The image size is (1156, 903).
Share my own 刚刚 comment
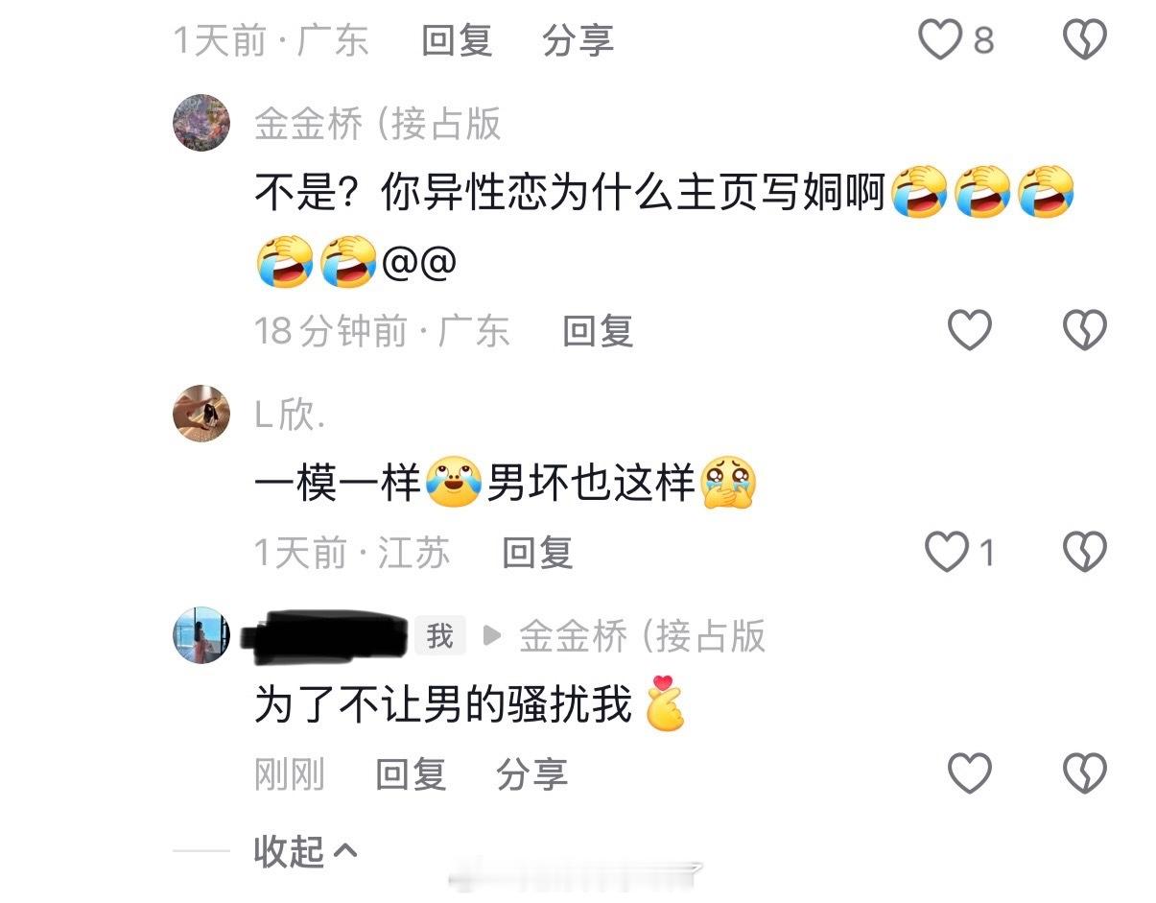coord(531,774)
